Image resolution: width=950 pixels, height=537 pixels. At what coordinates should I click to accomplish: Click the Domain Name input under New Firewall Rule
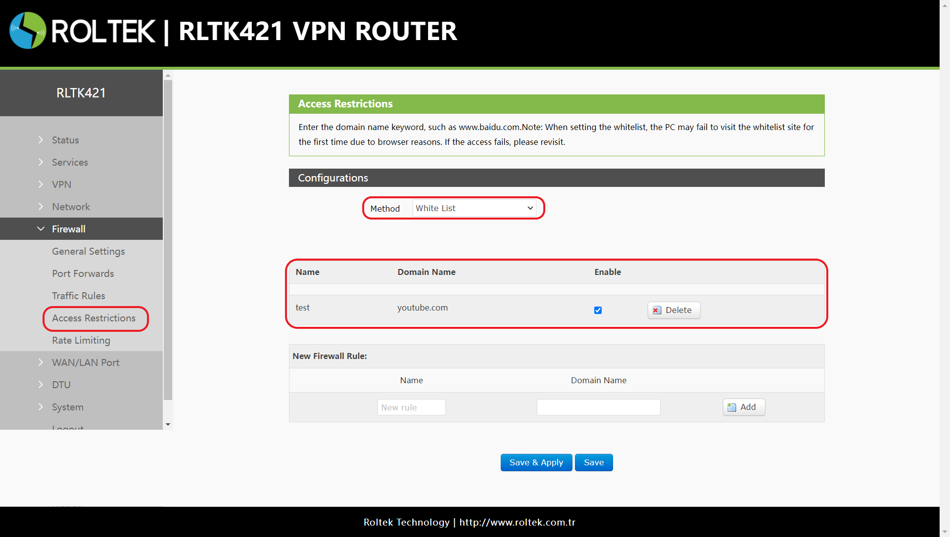598,407
